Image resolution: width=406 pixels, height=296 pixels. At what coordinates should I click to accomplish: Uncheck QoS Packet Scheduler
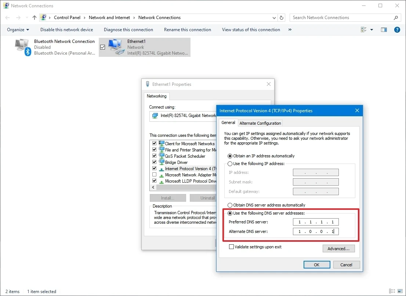(x=154, y=156)
